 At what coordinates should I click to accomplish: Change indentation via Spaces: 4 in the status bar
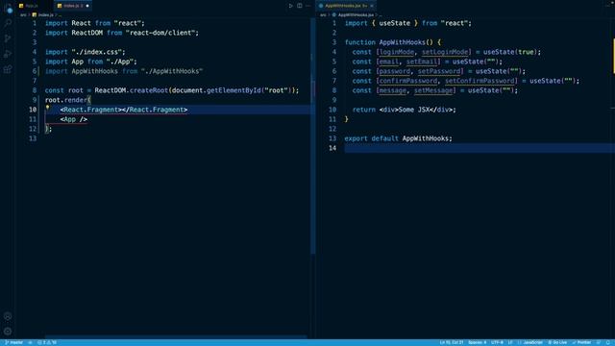coord(477,342)
